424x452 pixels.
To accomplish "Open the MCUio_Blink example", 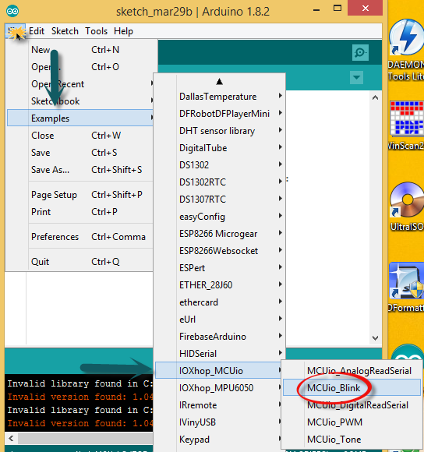I will click(x=352, y=388).
